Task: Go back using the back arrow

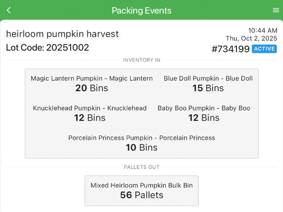Action: (9, 10)
